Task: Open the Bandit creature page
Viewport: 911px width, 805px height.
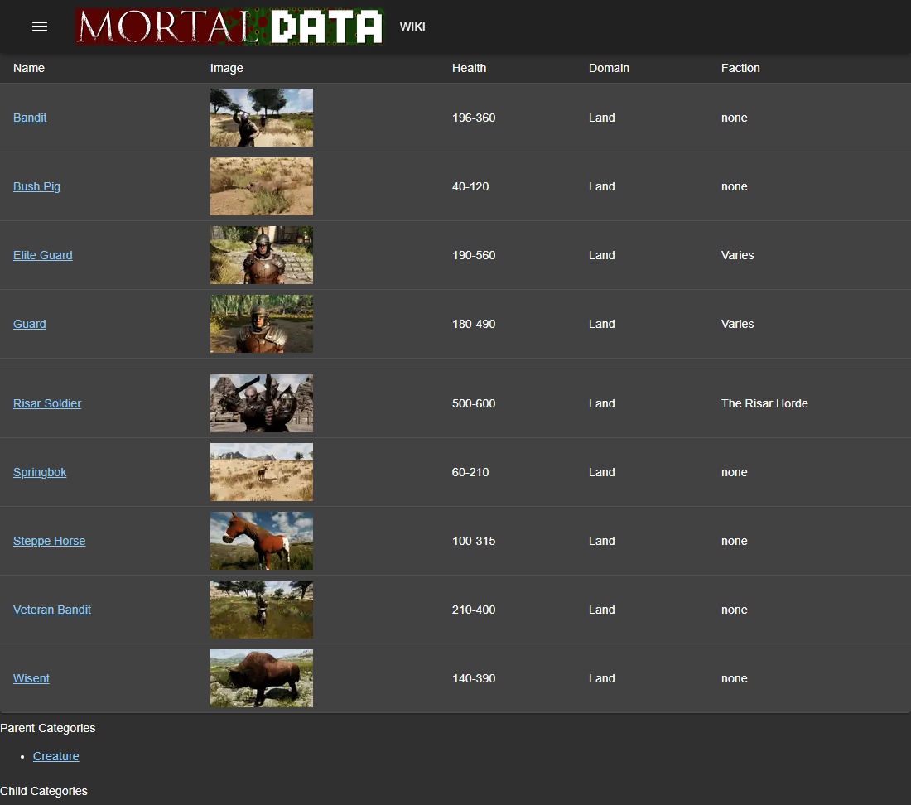Action: 30,118
